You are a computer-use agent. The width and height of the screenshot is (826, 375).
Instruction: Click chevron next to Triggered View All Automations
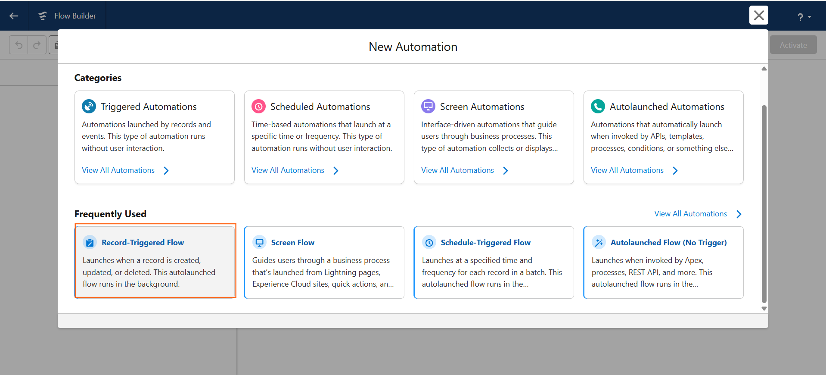point(166,171)
